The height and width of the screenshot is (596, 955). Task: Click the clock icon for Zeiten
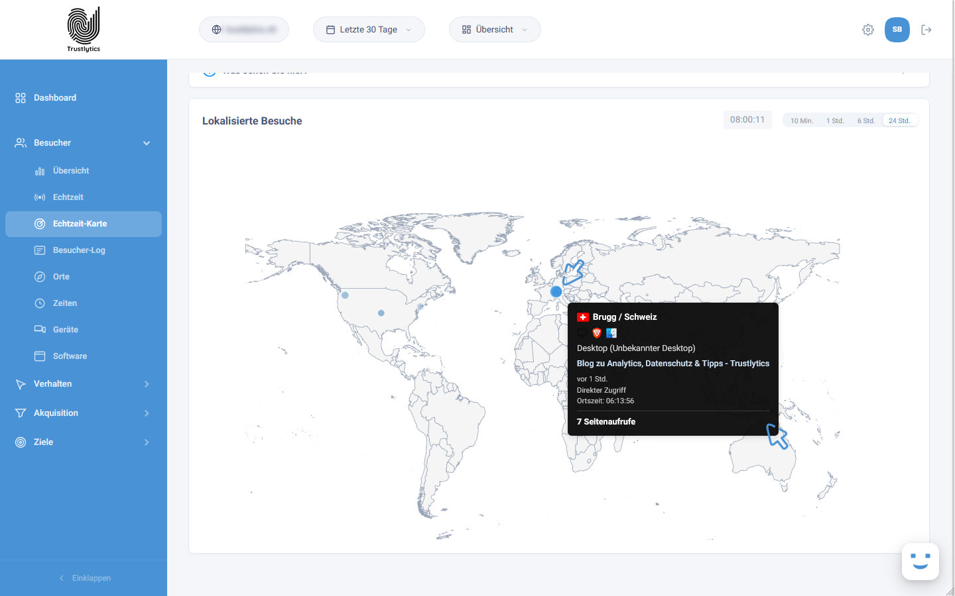[x=40, y=303]
